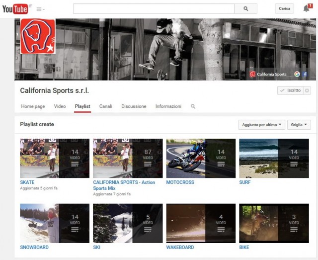Click the Carica upload button

pos(284,9)
